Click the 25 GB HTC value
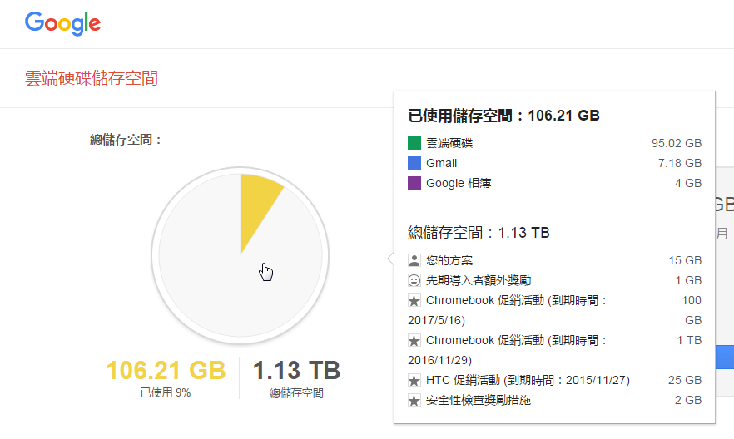 click(685, 380)
